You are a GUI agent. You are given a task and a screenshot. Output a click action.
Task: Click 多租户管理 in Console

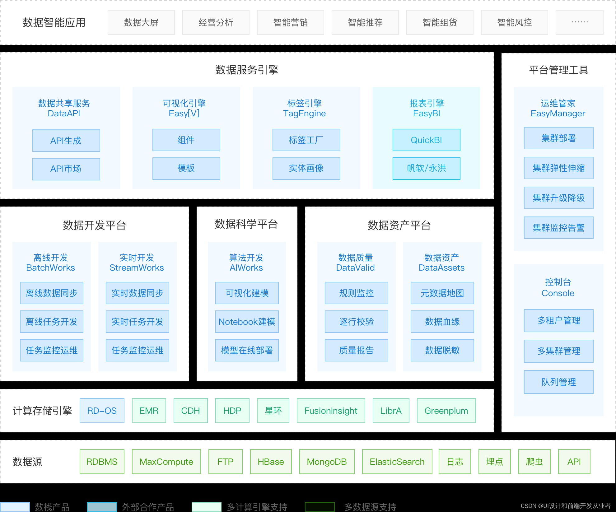coord(558,320)
